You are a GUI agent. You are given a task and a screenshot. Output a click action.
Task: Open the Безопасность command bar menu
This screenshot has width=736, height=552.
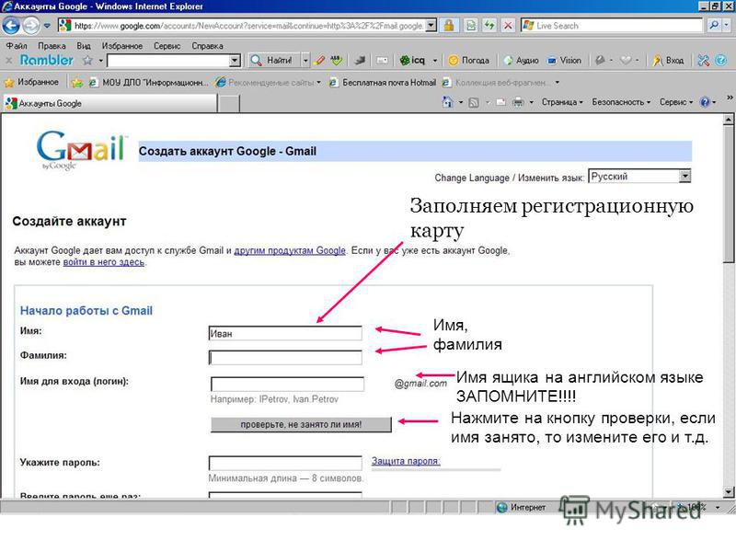point(621,102)
